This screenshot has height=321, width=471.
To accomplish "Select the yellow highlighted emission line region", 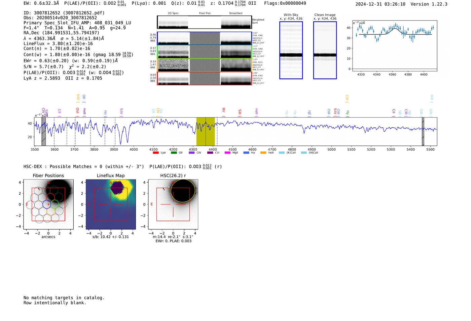I will point(206,131).
